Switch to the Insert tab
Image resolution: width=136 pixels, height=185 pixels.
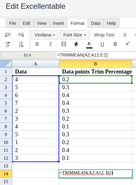pyautogui.click(x=58, y=23)
